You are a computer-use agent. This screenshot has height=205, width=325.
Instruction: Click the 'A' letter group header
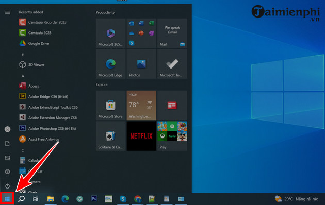(23, 76)
